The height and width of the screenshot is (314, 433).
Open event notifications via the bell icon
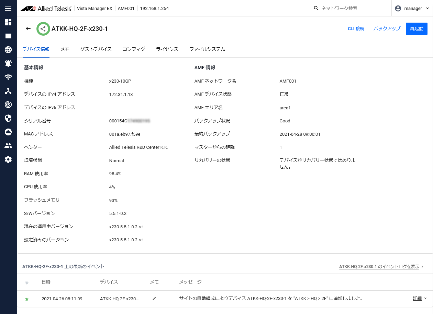(x=8, y=63)
